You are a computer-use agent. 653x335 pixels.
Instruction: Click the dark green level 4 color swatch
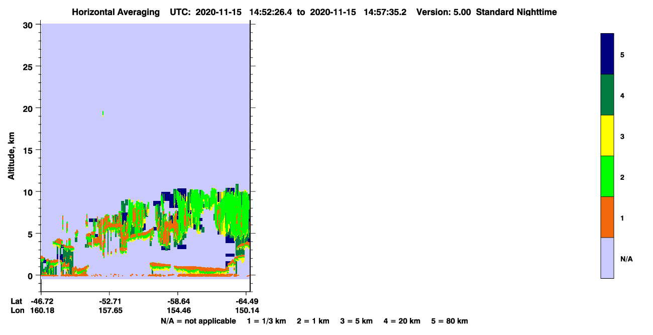(607, 95)
